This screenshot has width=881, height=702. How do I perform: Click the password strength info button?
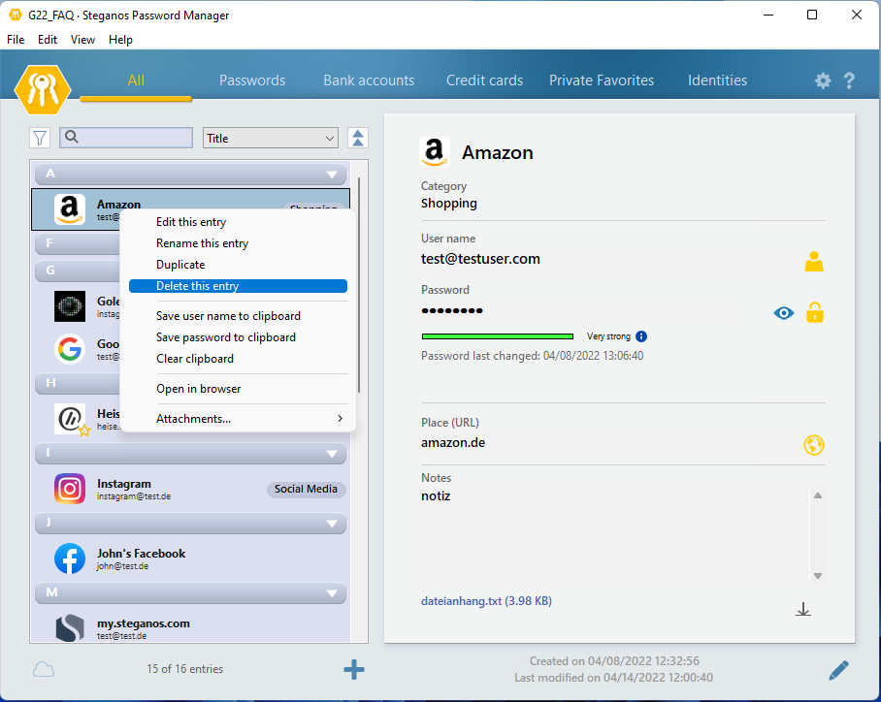click(641, 336)
